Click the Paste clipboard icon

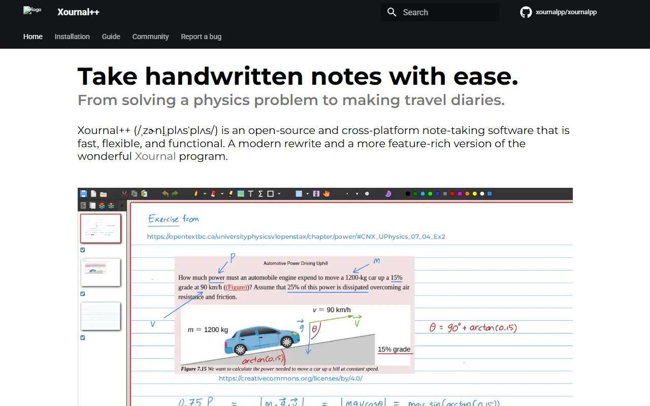tap(144, 194)
